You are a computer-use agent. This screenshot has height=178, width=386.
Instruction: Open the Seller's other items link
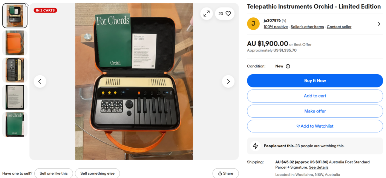coord(307,27)
